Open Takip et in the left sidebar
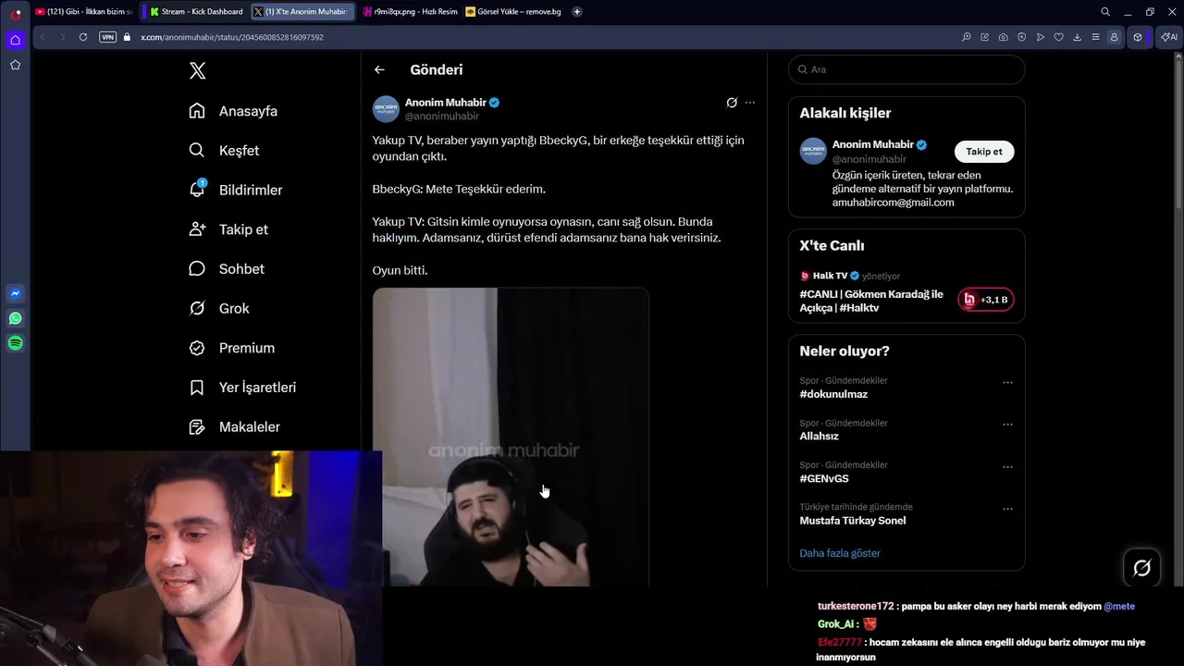Viewport: 1184px width, 666px height. tap(228, 229)
